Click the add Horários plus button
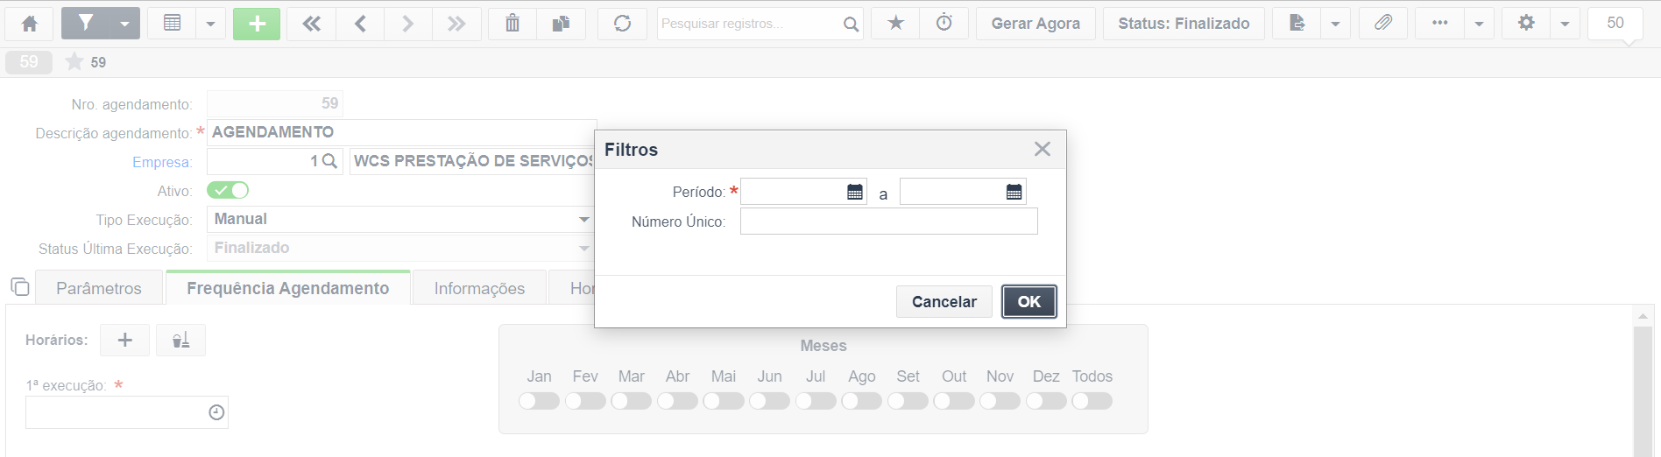Screen dimensions: 1661x457 click(x=125, y=340)
